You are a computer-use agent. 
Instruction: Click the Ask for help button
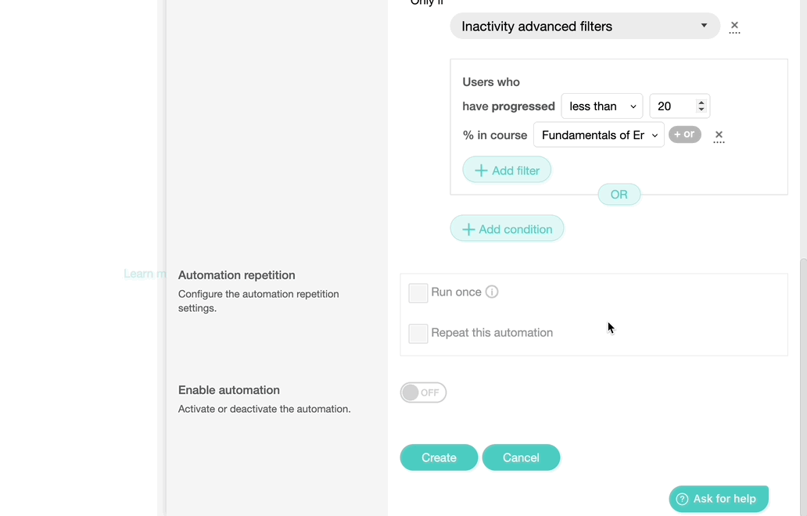pyautogui.click(x=718, y=499)
